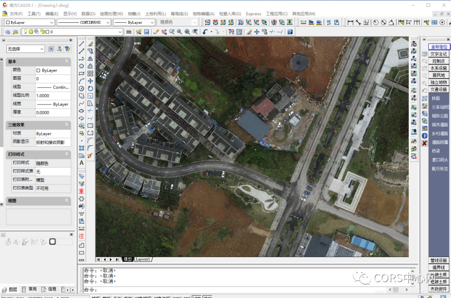451x298 pixels.
Task: Open the 常用 panel tab
Action: 30,289
